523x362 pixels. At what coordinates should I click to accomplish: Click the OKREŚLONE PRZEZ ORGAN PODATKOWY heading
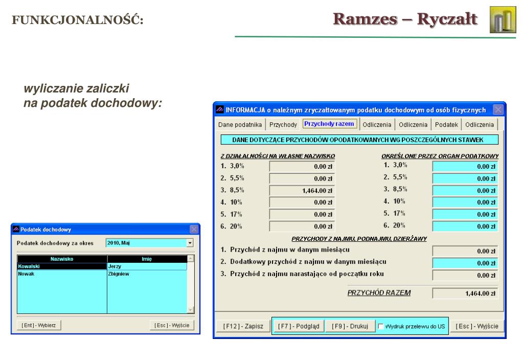click(440, 156)
